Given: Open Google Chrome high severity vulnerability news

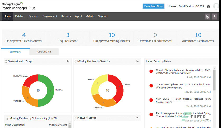Looking at the screenshot, I should (183, 72).
